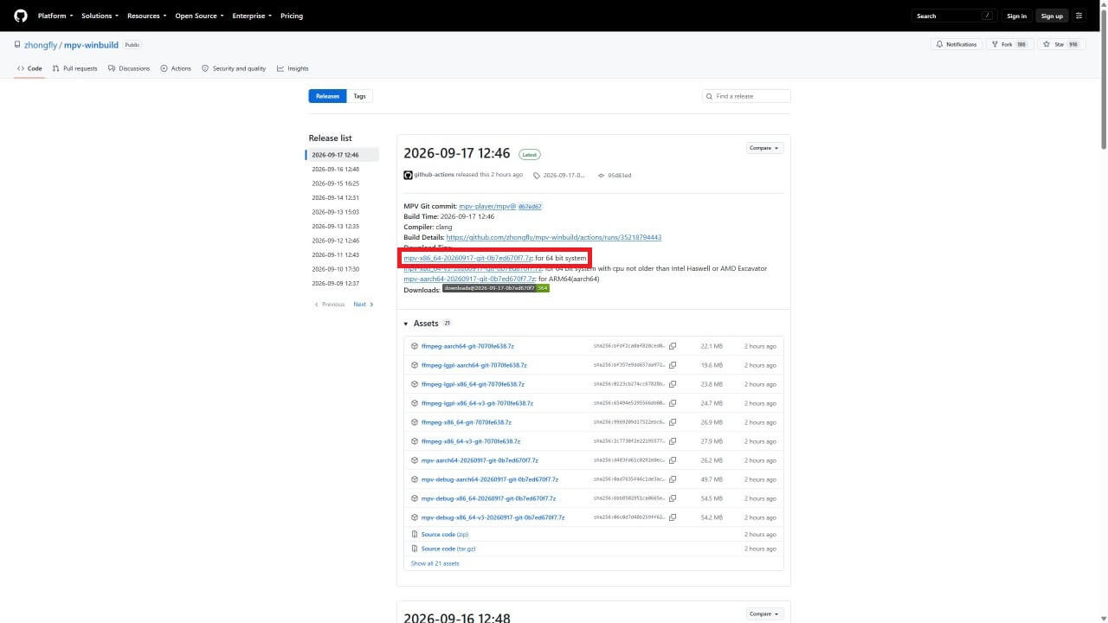Open the Pull requests tab
Screen dimensions: 1108x623
(74, 68)
